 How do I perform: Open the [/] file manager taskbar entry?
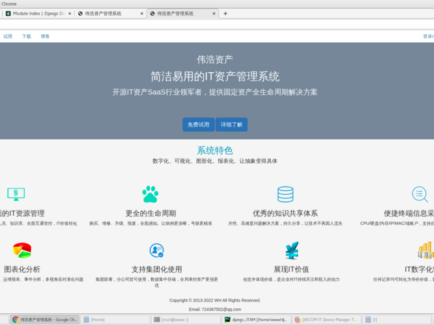(397, 320)
